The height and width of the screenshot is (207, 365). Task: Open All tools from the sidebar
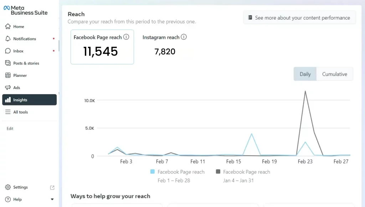[x=8, y=112]
